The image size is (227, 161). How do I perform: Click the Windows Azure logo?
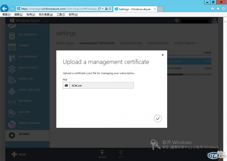coord(25,20)
